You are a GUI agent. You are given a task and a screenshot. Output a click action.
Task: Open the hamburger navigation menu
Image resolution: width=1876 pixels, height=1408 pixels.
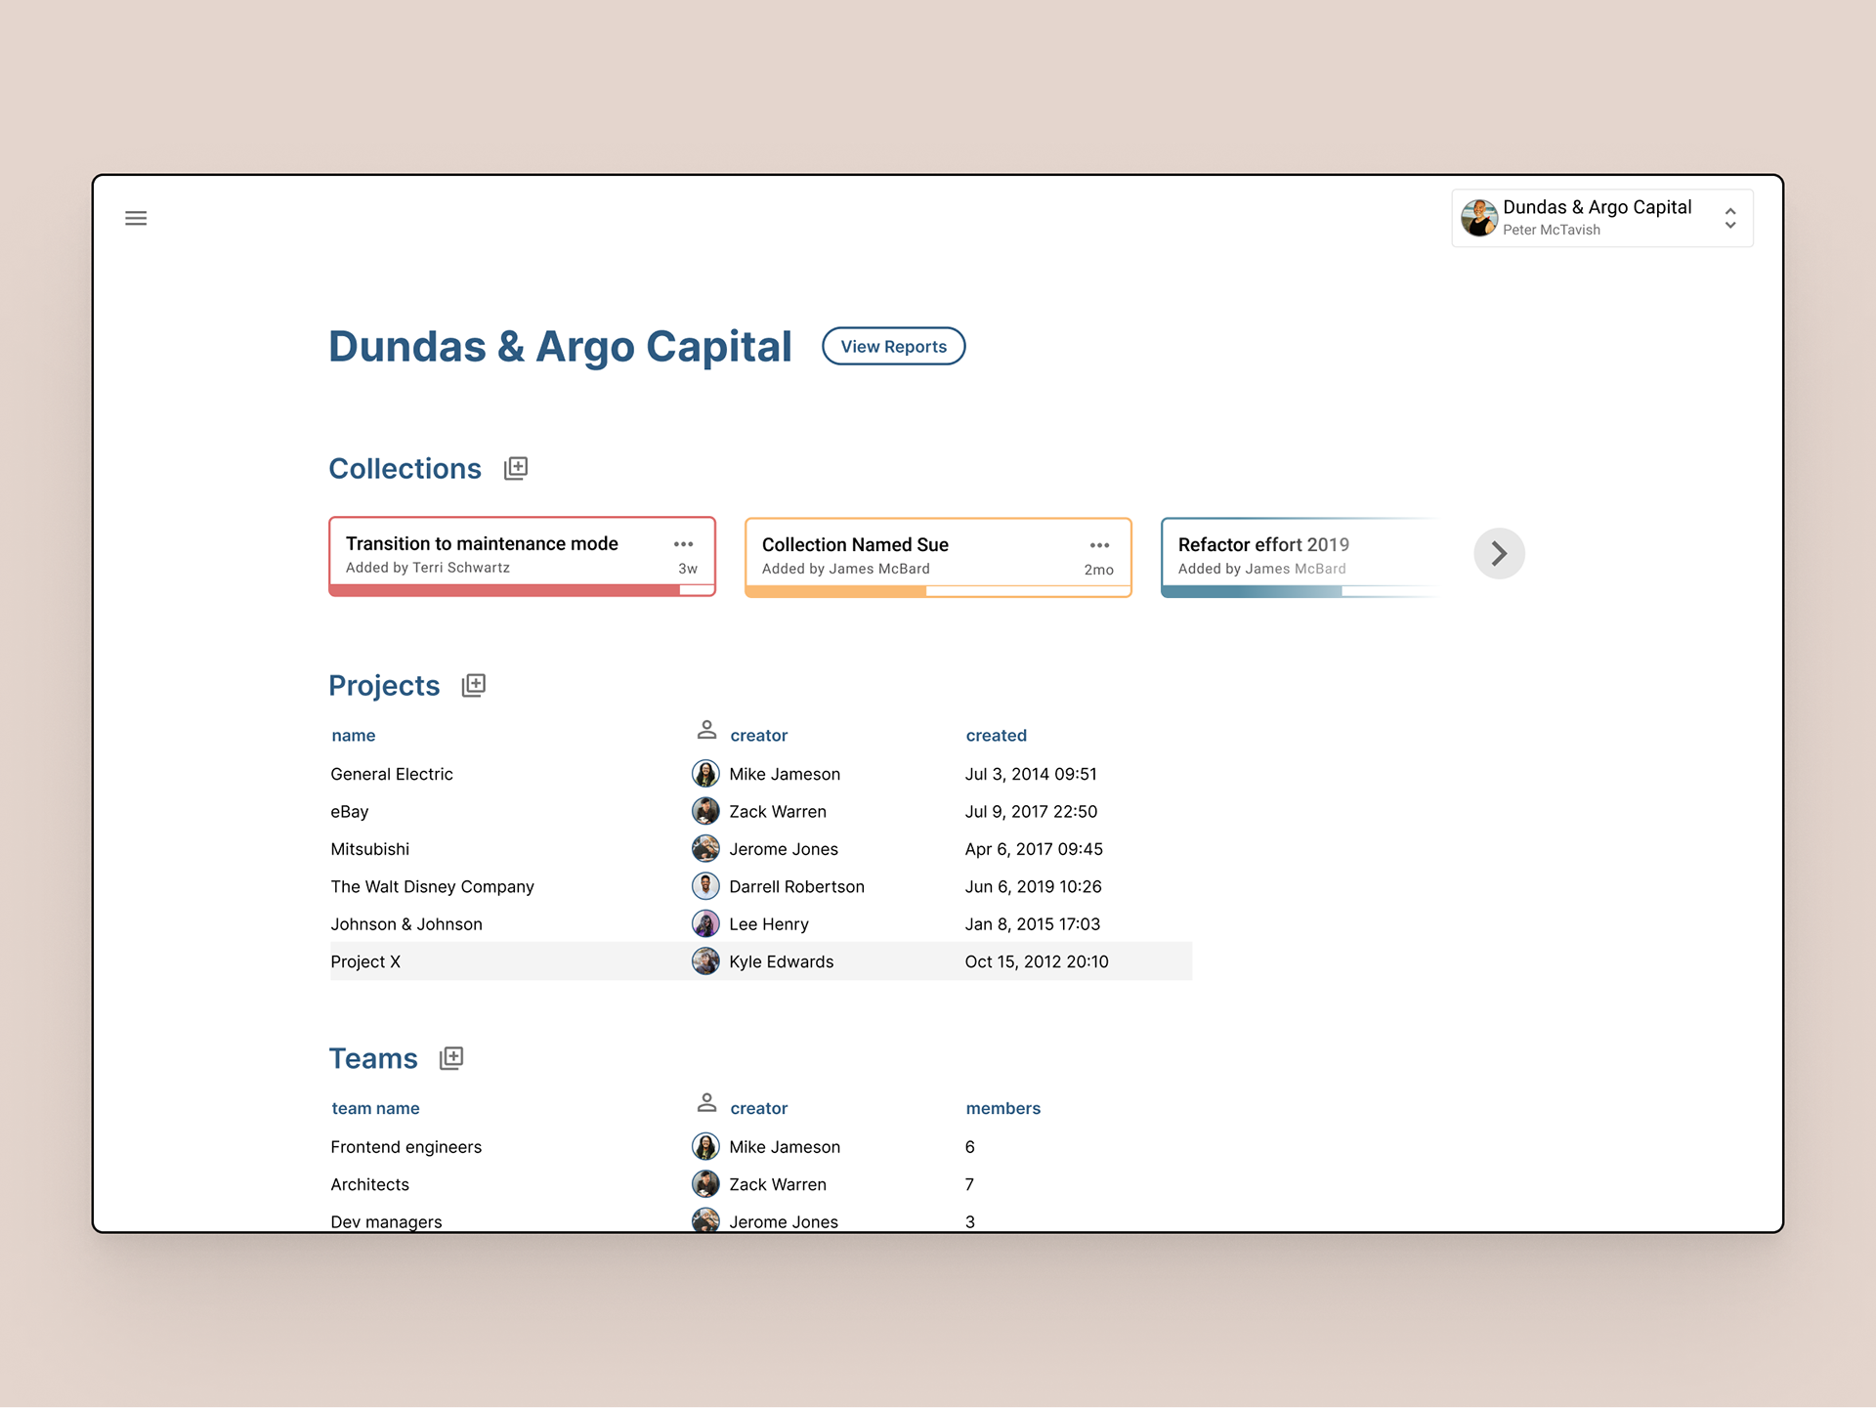click(136, 218)
